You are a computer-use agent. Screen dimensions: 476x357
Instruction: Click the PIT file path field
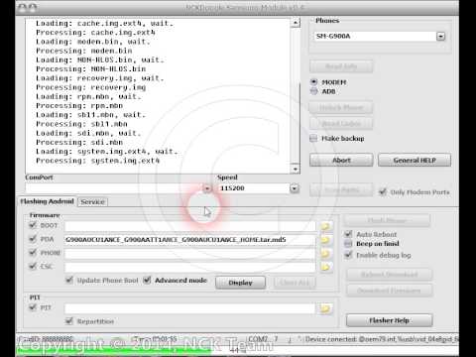tap(190, 308)
